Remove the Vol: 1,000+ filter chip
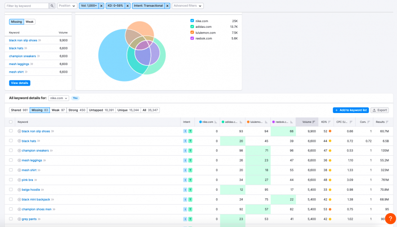 tap(101, 6)
